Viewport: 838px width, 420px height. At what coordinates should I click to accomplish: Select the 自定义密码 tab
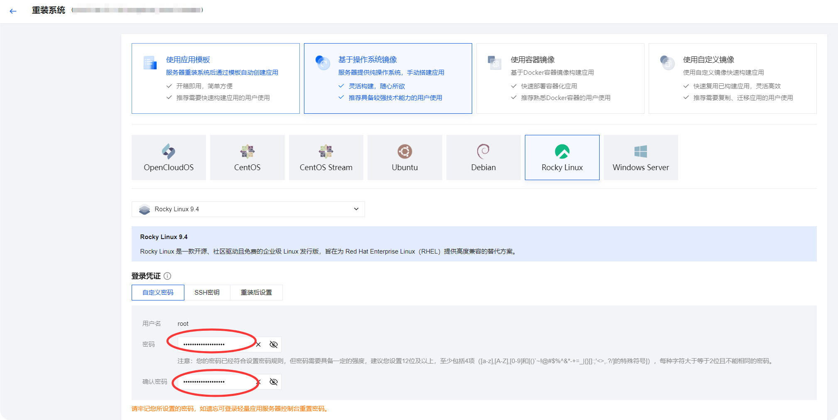(158, 292)
